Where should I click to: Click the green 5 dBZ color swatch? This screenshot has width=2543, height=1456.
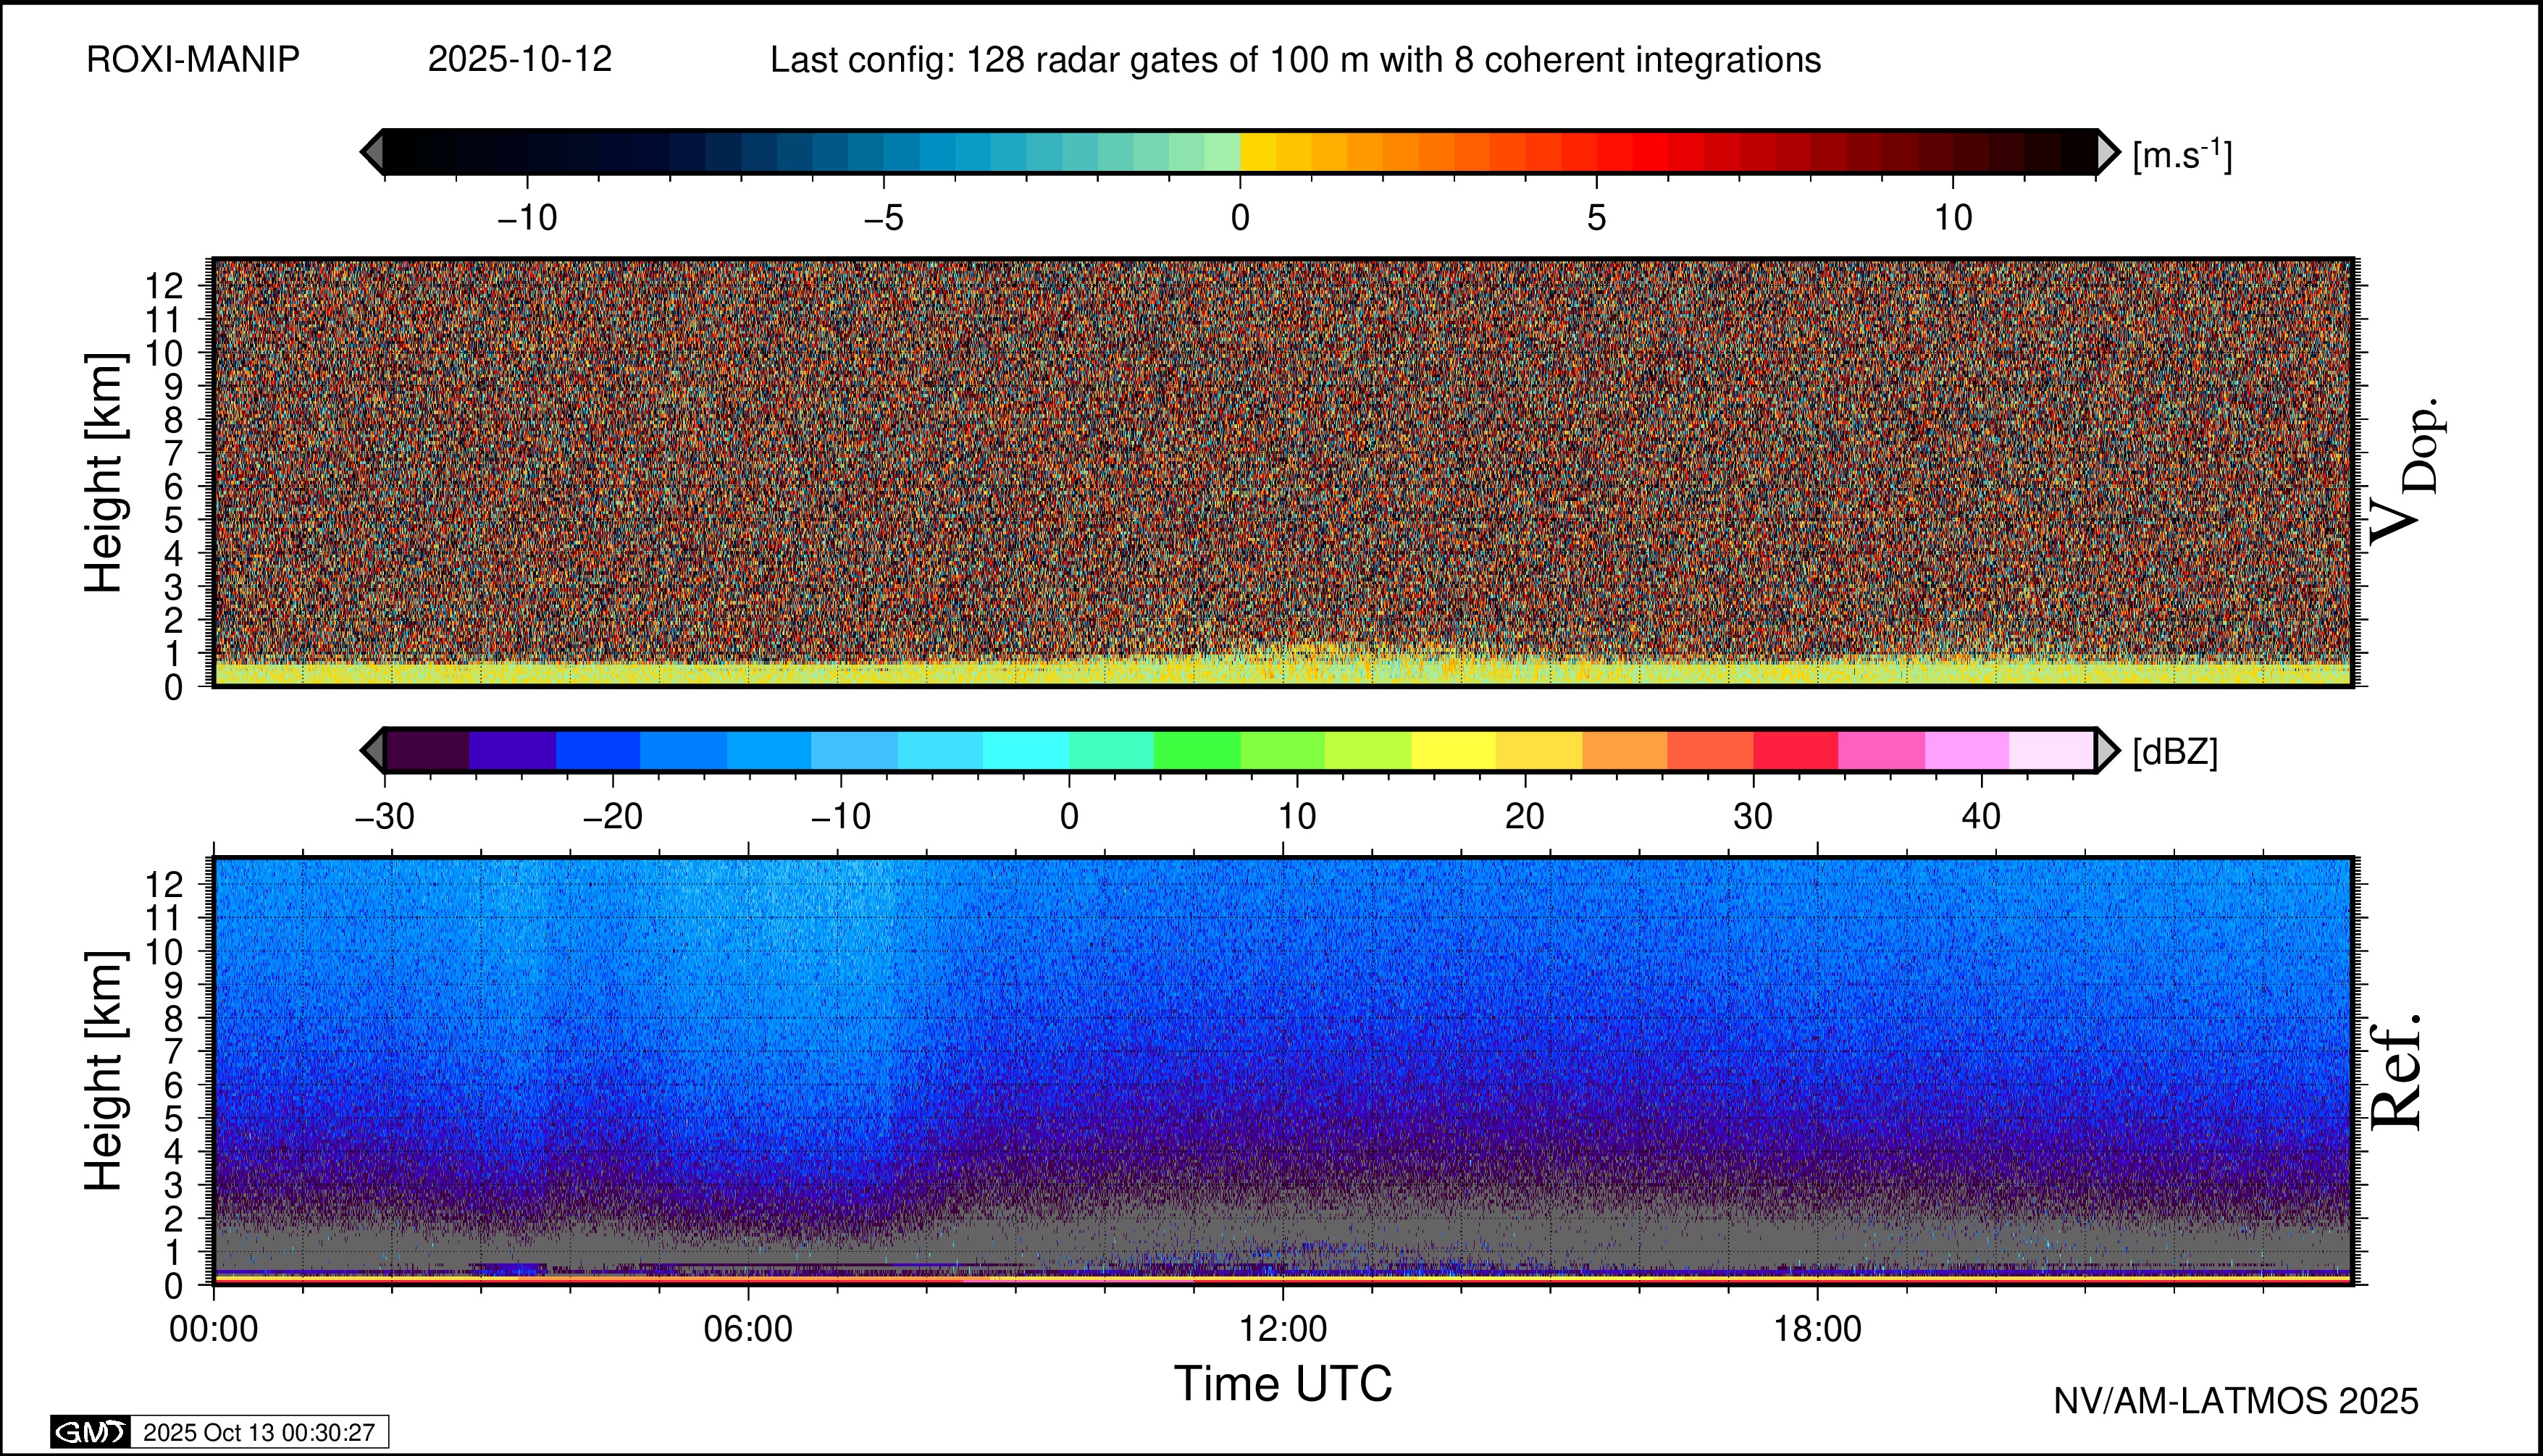point(1197,750)
